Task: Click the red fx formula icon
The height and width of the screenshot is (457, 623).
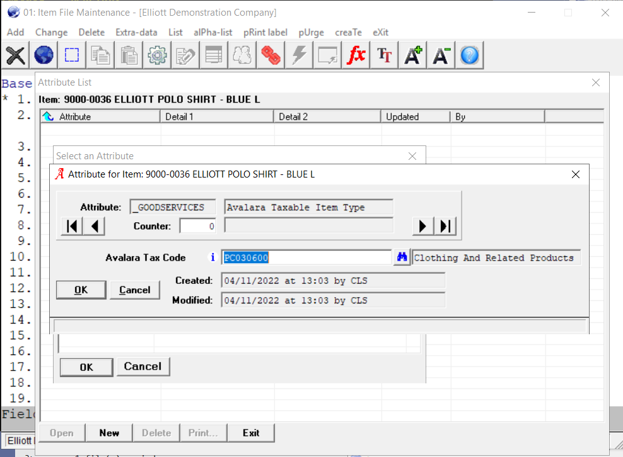Action: tap(356, 55)
